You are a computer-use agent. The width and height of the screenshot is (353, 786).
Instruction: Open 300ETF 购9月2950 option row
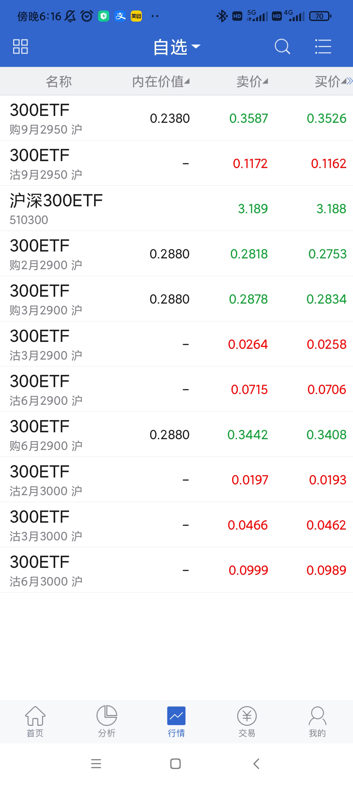pyautogui.click(x=176, y=118)
